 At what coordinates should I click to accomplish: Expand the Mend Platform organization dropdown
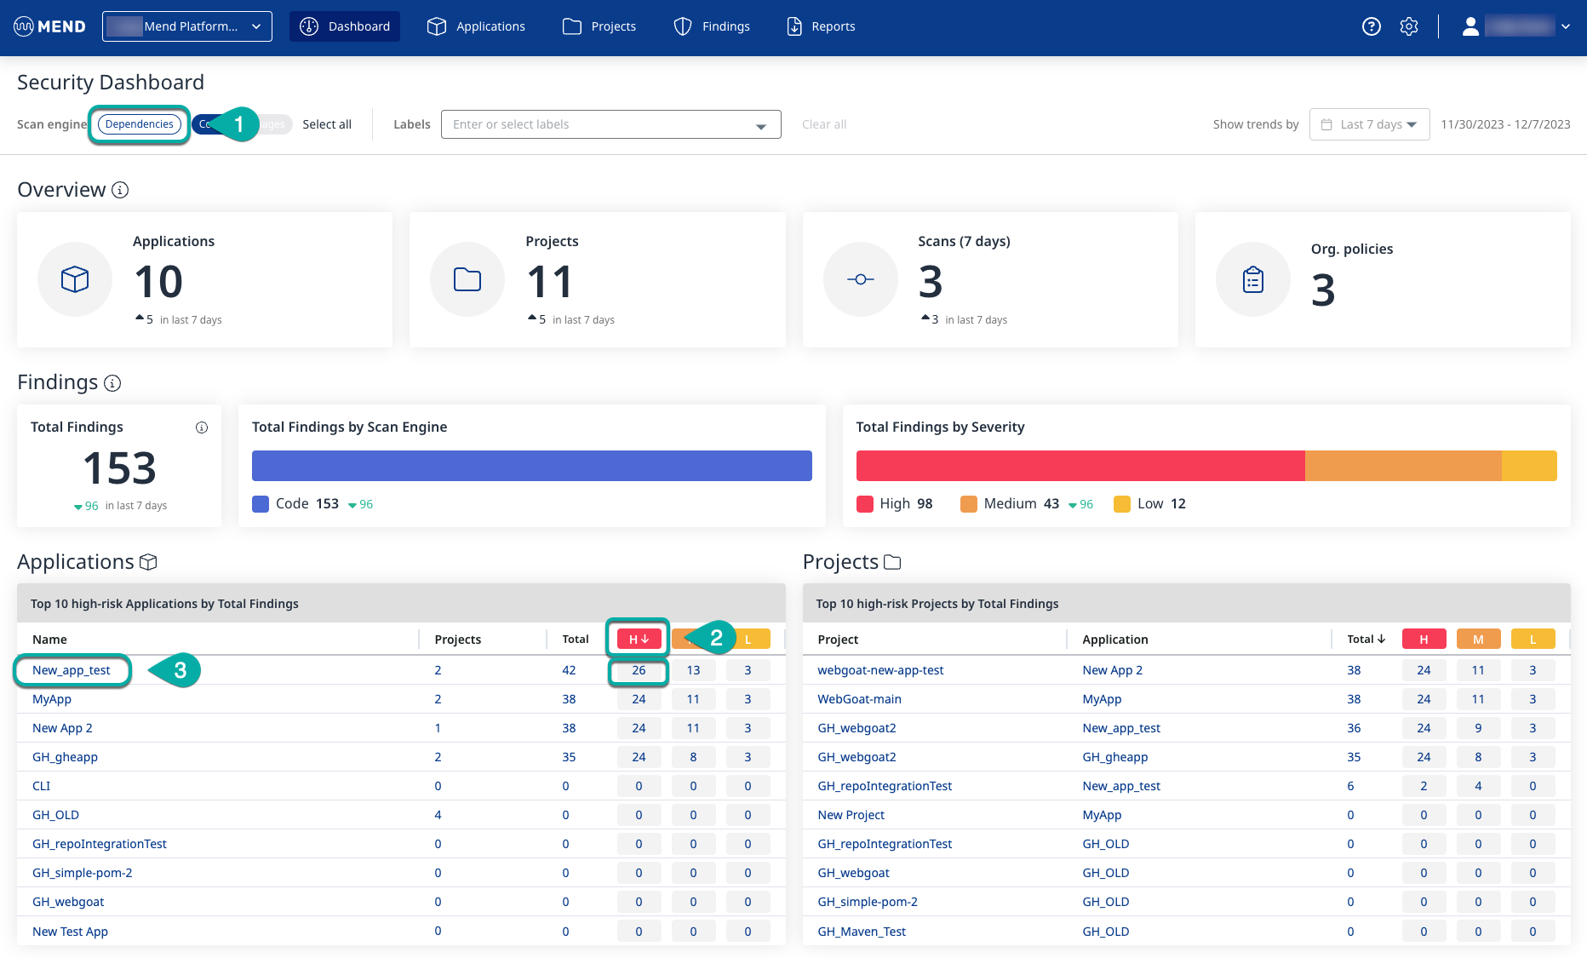click(x=187, y=26)
